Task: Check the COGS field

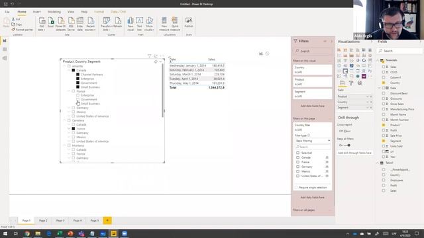Action: point(384,72)
